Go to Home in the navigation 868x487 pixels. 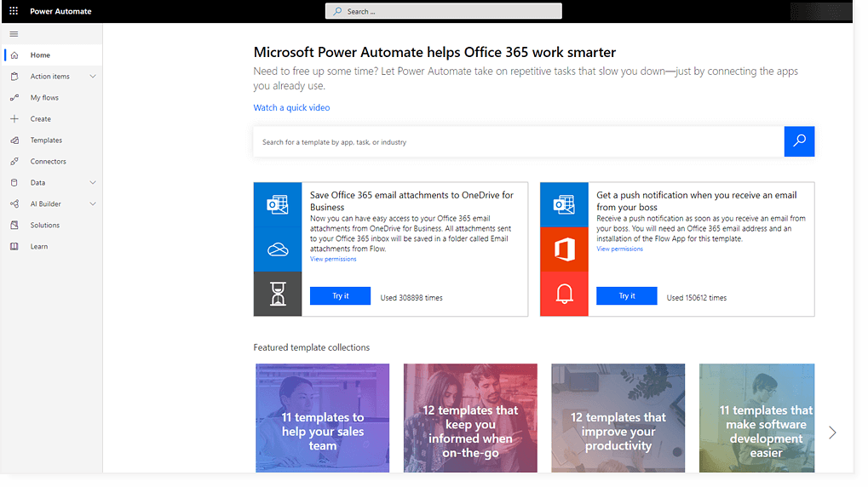click(x=40, y=55)
